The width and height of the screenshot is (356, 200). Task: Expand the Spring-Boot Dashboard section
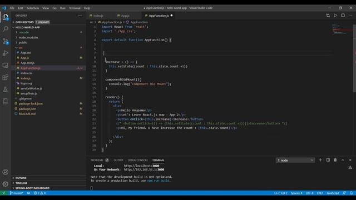pyautogui.click(x=32, y=188)
